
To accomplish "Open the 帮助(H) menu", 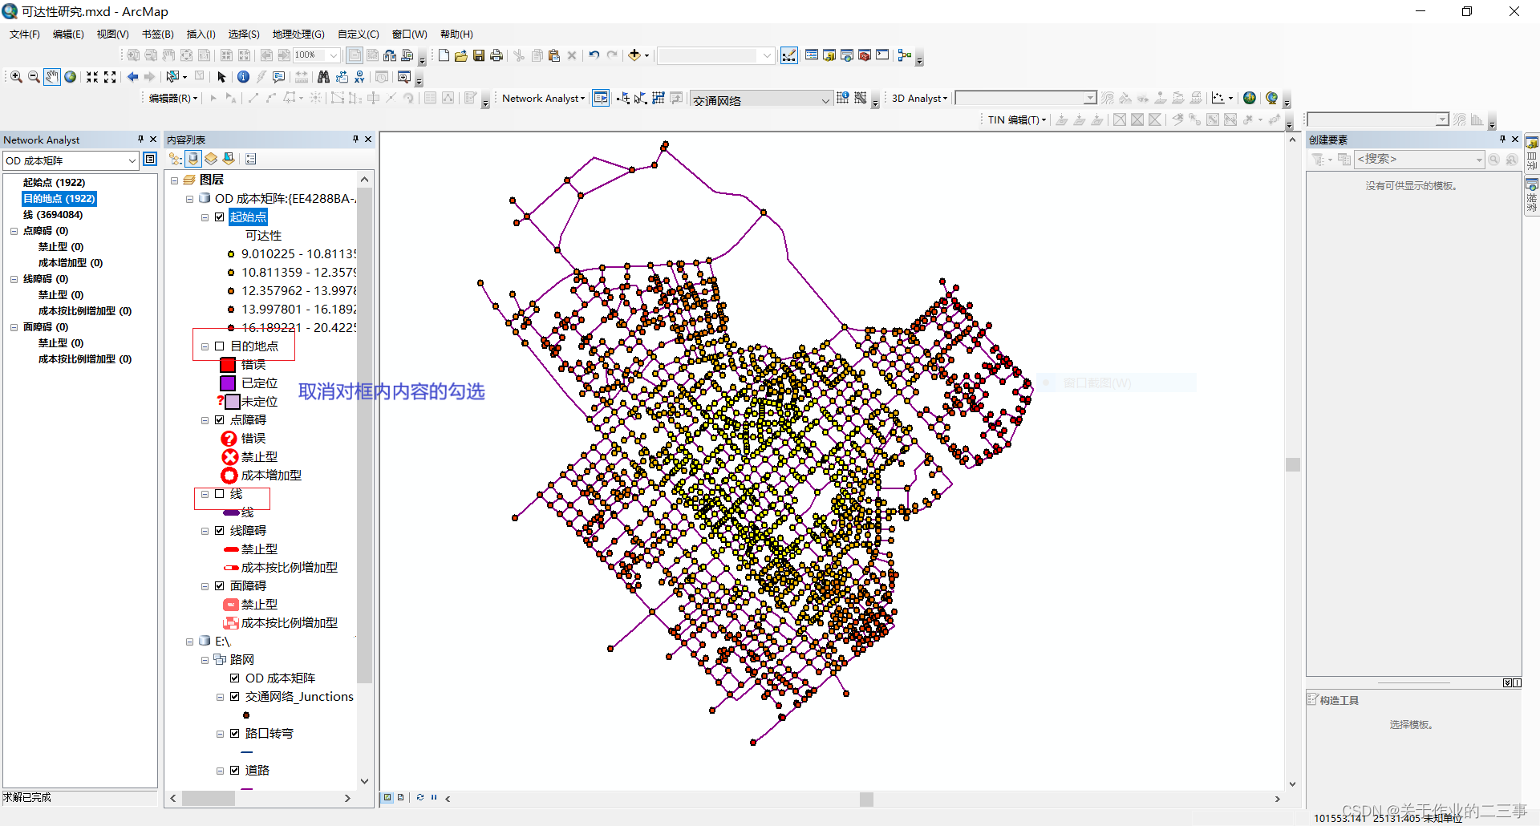I will tap(456, 34).
